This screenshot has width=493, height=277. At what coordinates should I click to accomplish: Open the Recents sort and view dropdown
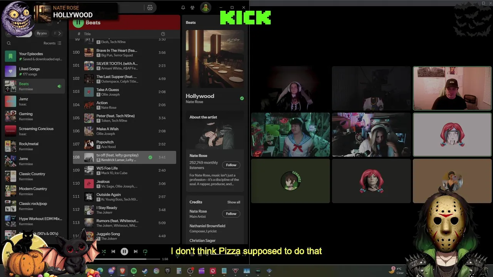(52, 43)
